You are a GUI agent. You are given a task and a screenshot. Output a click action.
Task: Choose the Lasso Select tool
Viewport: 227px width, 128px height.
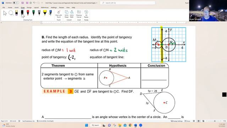(x=11, y=13)
